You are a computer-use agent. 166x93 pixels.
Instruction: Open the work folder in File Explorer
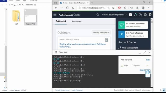pos(16,17)
